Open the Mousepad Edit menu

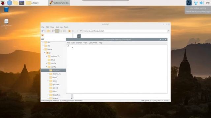[73, 43]
